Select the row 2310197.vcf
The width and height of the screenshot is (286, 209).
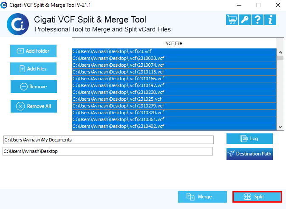174,85
